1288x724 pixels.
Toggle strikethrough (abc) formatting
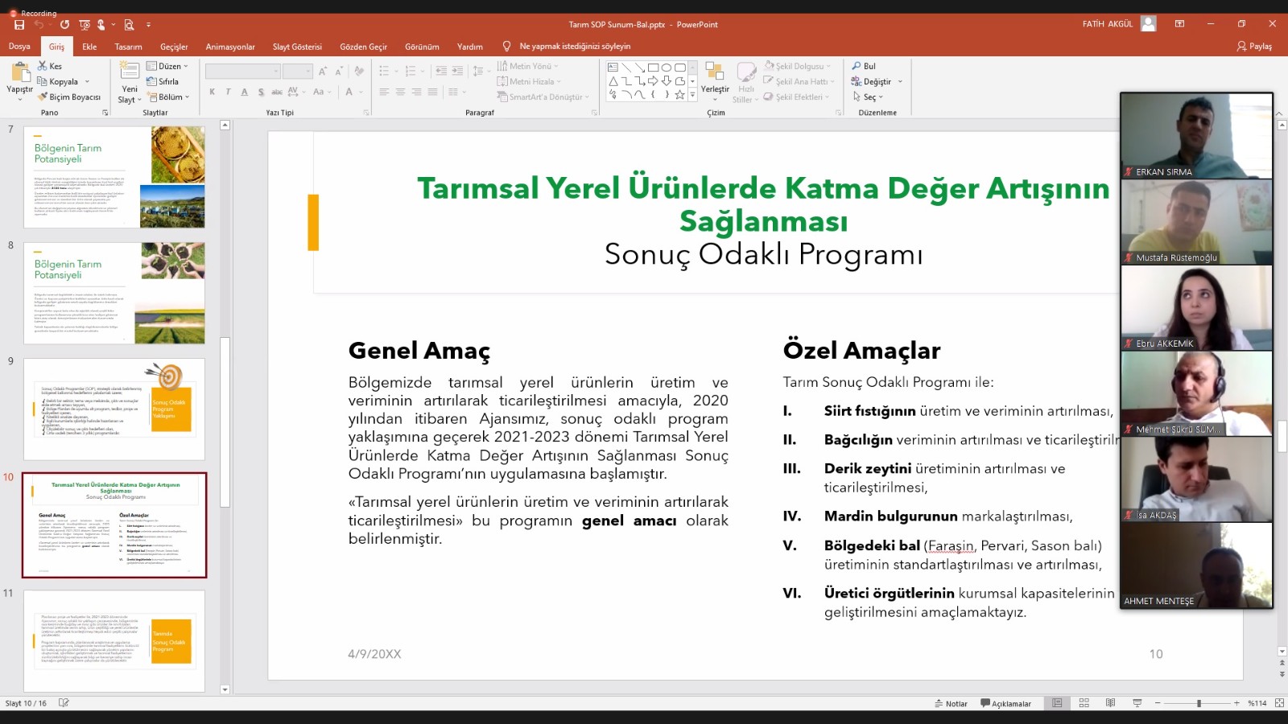pyautogui.click(x=277, y=93)
